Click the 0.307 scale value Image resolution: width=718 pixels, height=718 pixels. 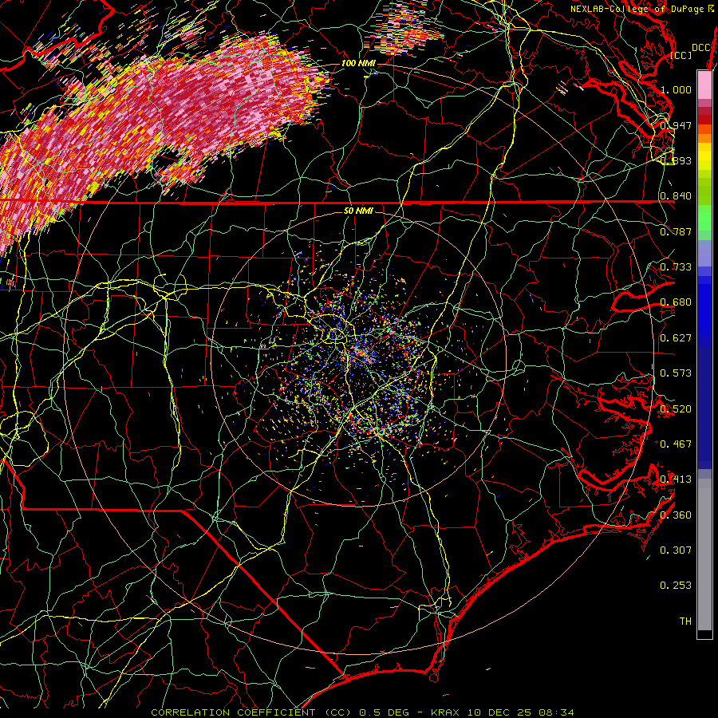(x=676, y=550)
